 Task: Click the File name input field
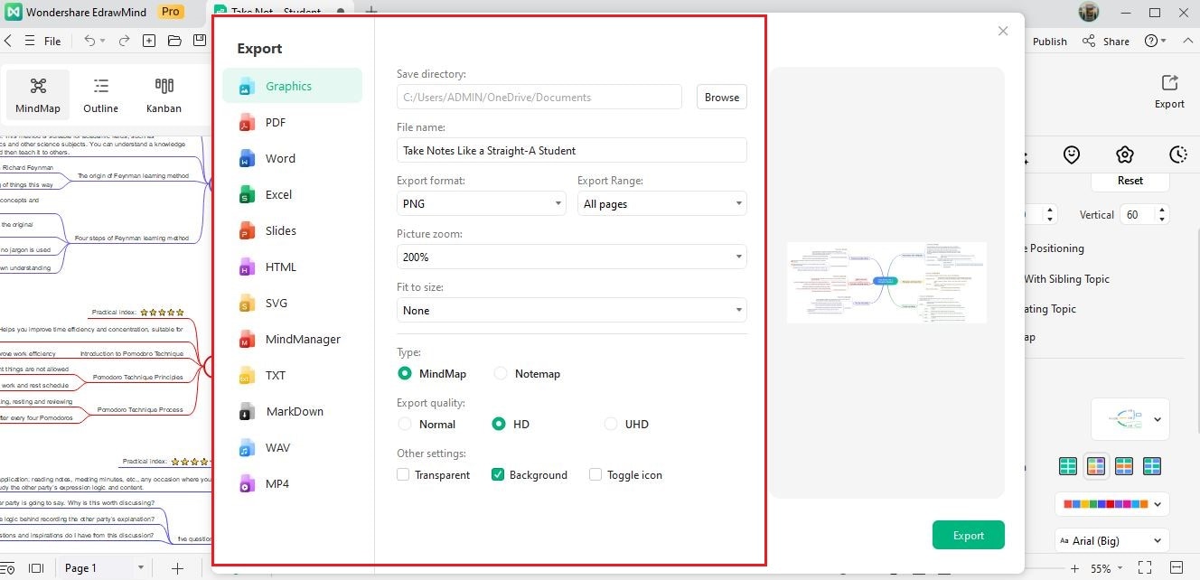click(x=572, y=151)
